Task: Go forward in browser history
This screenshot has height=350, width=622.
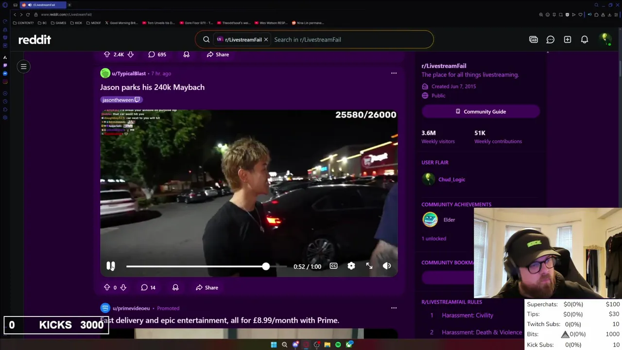Action: pos(21,15)
